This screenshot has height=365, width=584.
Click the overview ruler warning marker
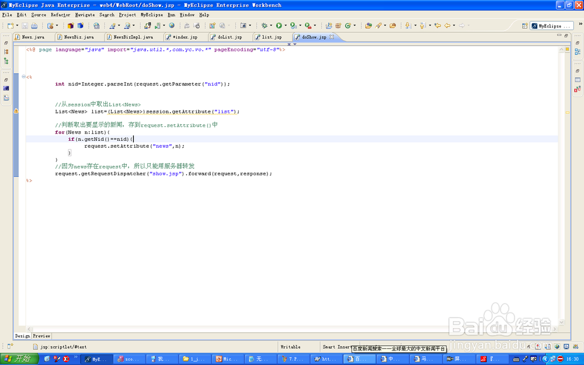567,112
